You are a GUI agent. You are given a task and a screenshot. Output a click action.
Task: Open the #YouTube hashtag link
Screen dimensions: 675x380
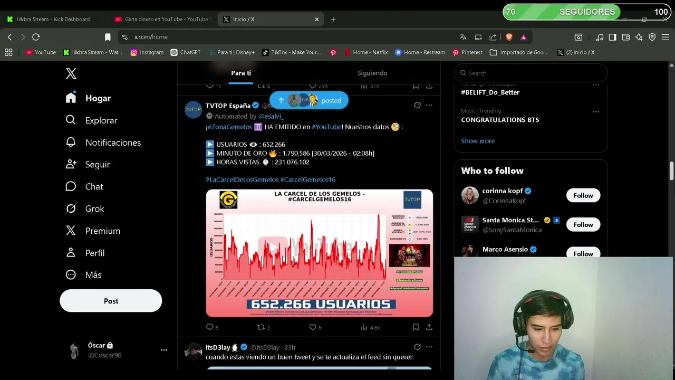coord(326,127)
